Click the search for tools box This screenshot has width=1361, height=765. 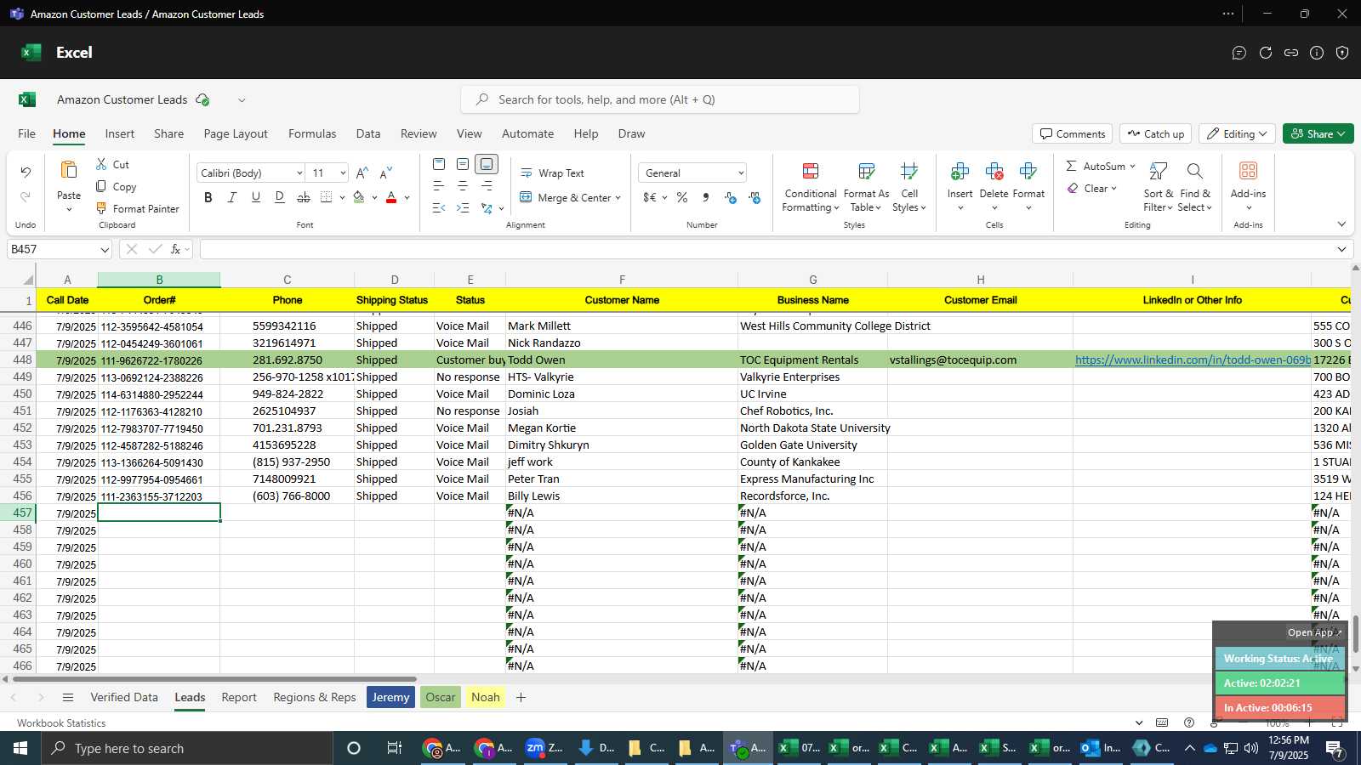(x=660, y=99)
